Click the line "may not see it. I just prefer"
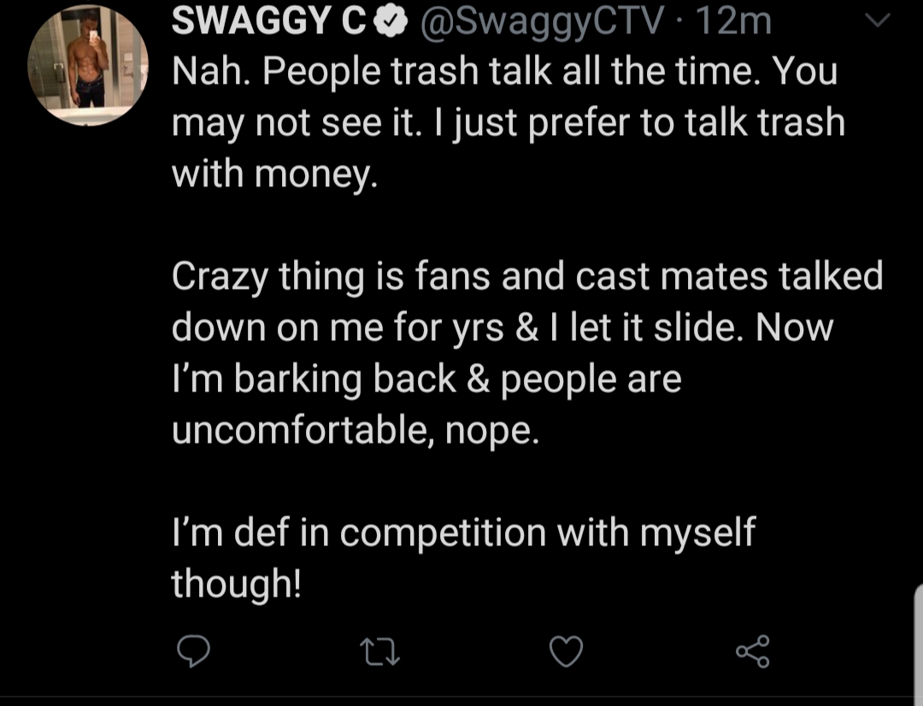This screenshot has width=923, height=706. (x=509, y=124)
